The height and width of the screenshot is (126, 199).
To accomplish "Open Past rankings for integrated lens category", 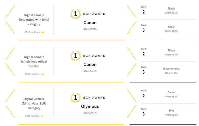I will click(x=32, y=32).
